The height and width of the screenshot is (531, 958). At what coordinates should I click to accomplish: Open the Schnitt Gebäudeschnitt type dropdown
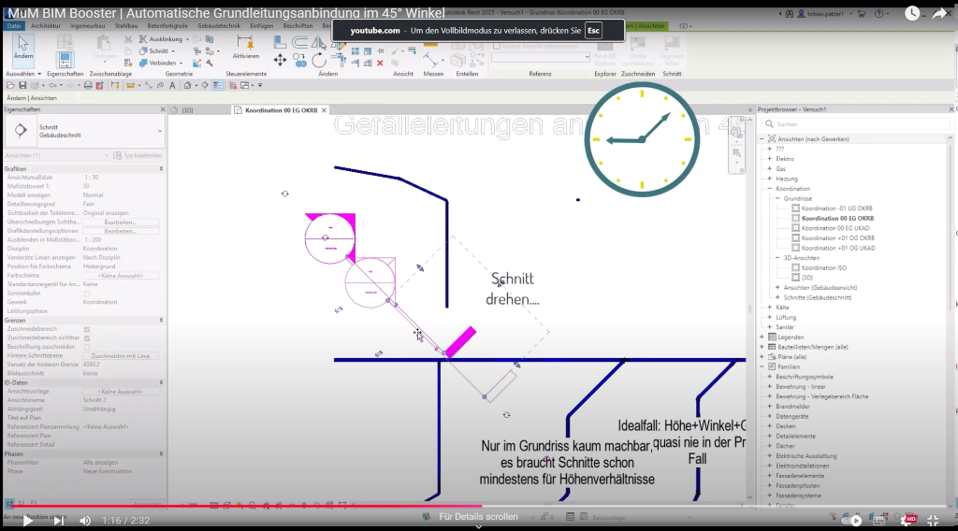point(160,132)
